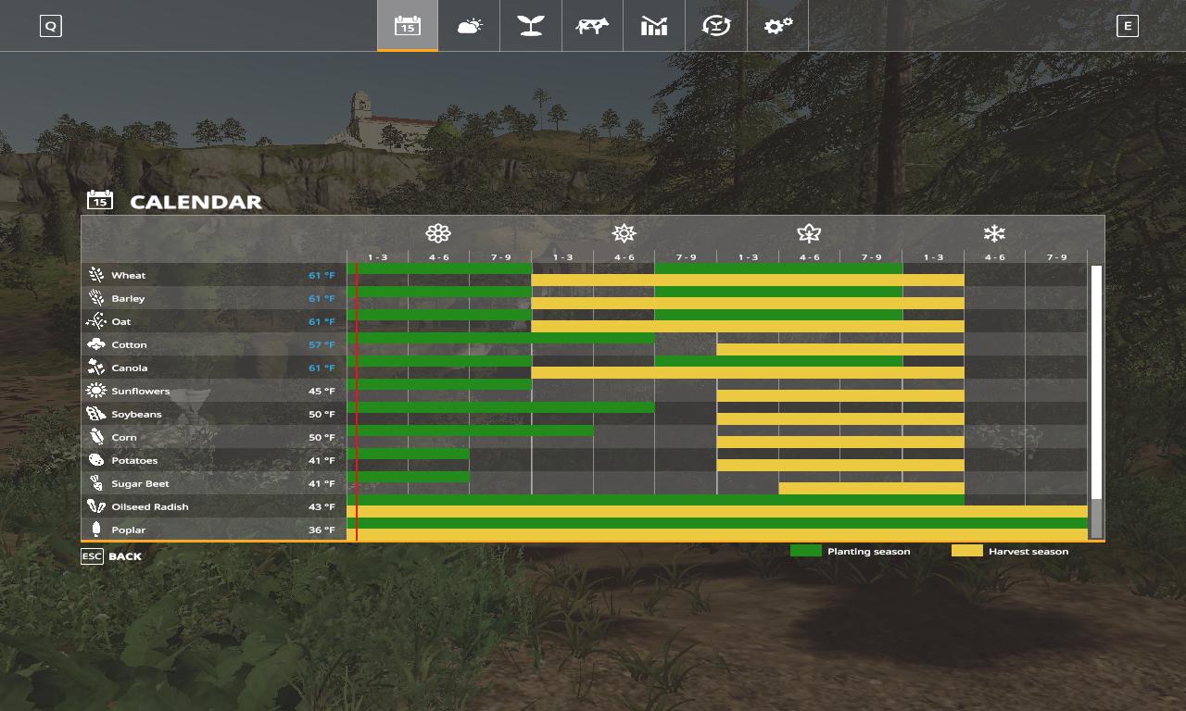Open the weather forecast tab
Screen dimensions: 1186x711
point(469,26)
